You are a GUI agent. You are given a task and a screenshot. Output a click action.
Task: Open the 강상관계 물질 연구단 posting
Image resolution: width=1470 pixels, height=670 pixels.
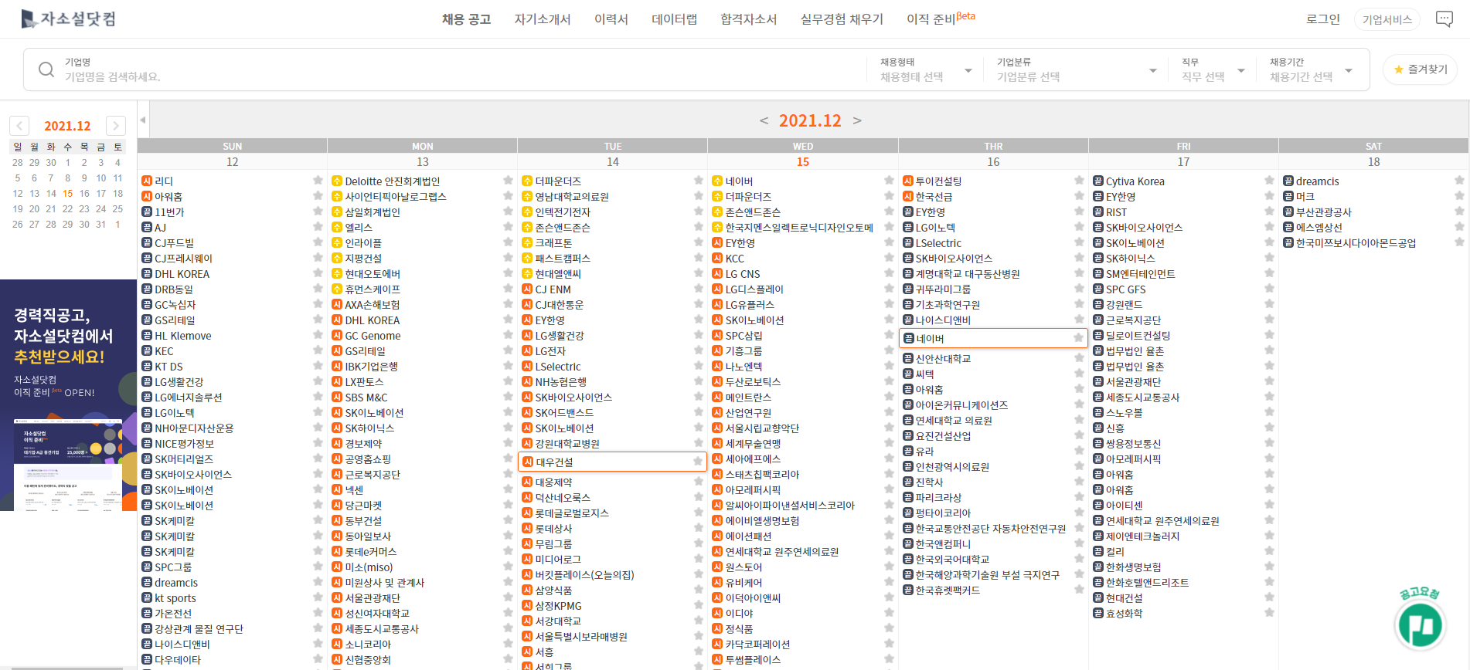tap(199, 628)
